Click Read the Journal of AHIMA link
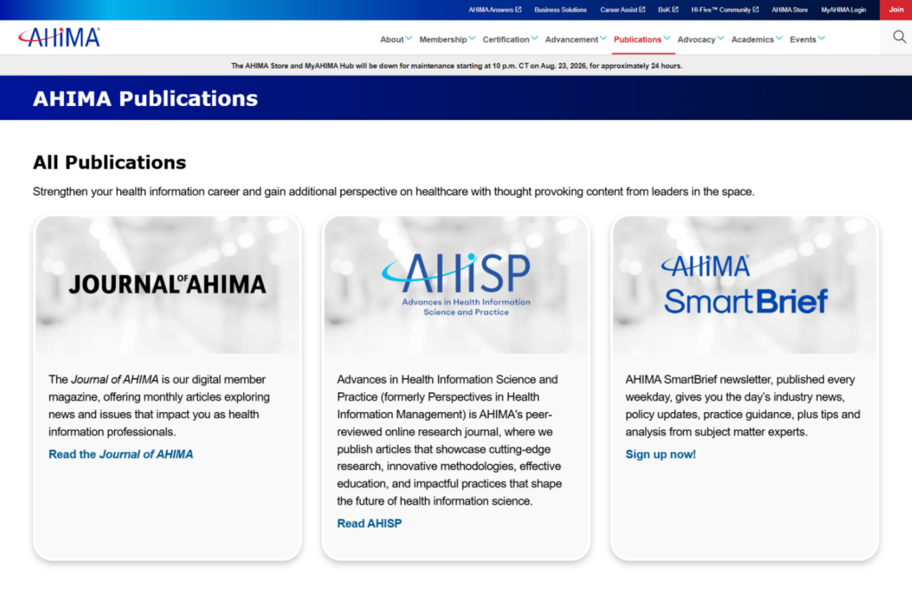The image size is (912, 608). (120, 454)
